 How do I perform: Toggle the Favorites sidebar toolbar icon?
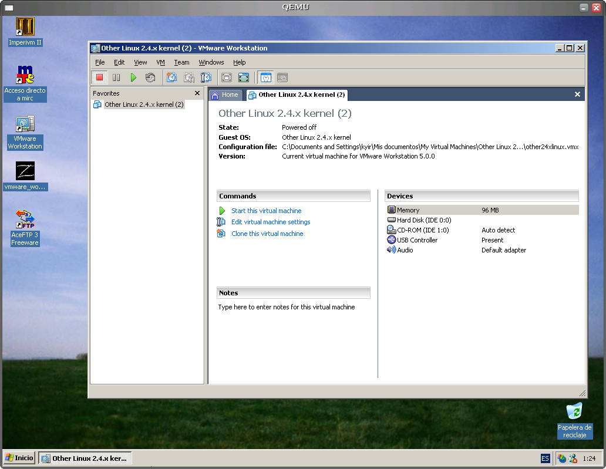click(x=265, y=77)
